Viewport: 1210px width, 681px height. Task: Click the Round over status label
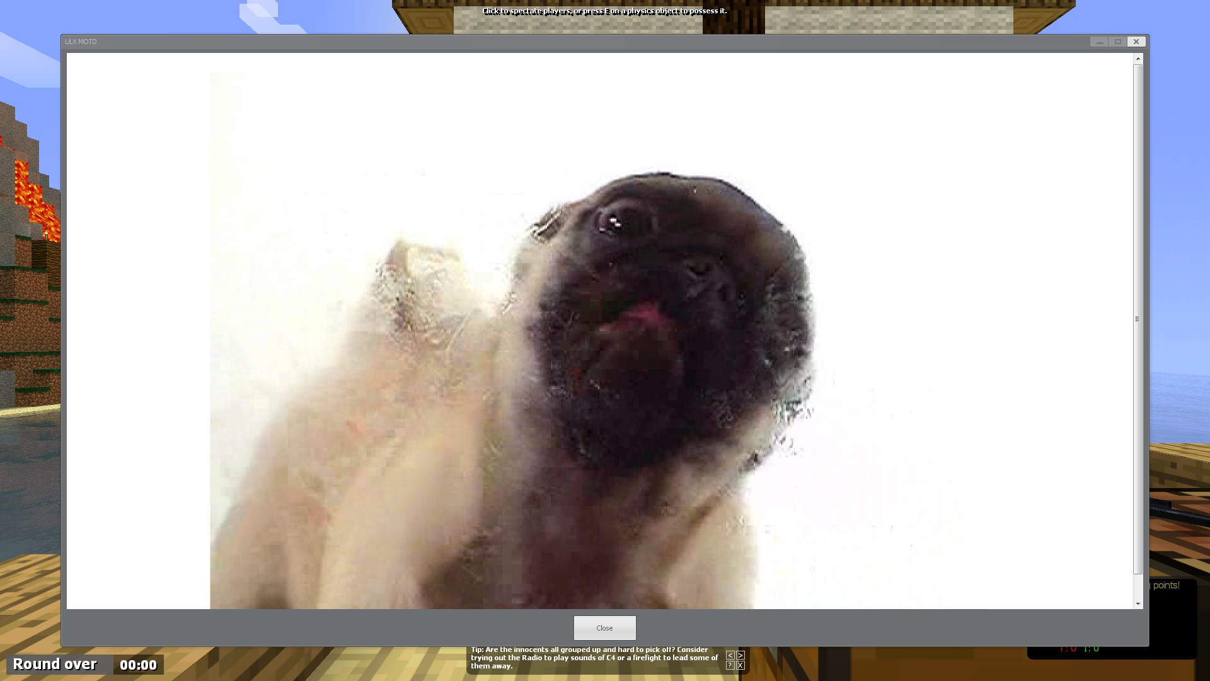pyautogui.click(x=55, y=664)
